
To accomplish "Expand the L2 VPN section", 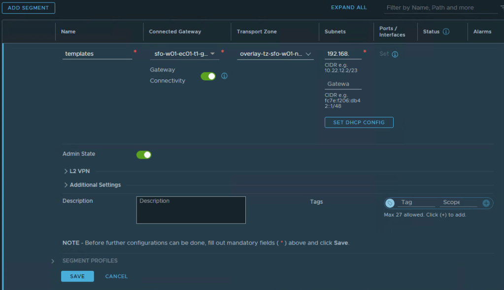I will [76, 171].
